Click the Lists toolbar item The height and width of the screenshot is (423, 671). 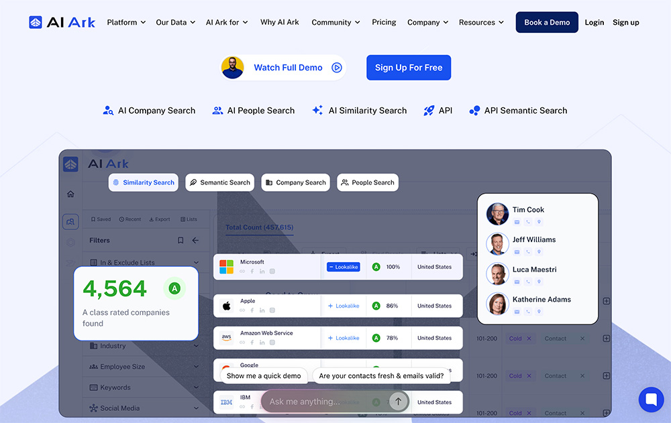(x=189, y=219)
